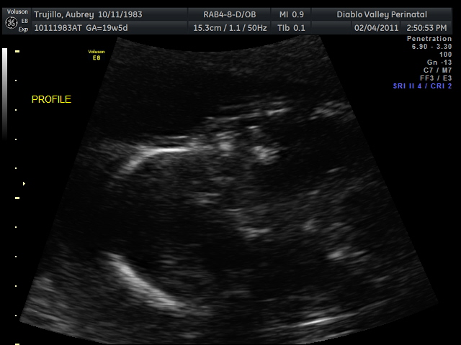This screenshot has height=345, width=461.
Task: Click the grayscale bar on left edge
Action: tap(5, 93)
